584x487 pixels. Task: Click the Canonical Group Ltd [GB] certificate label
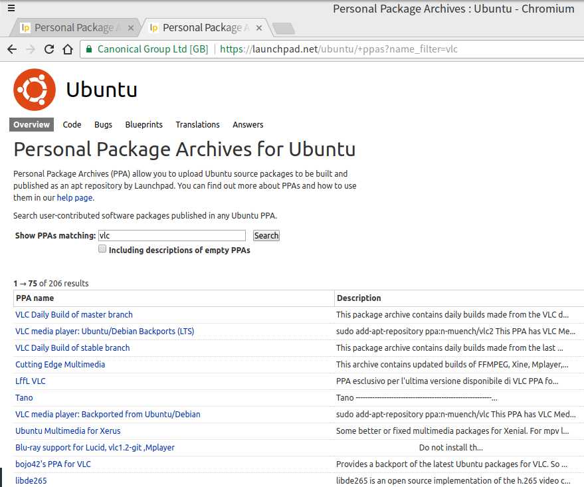[153, 49]
